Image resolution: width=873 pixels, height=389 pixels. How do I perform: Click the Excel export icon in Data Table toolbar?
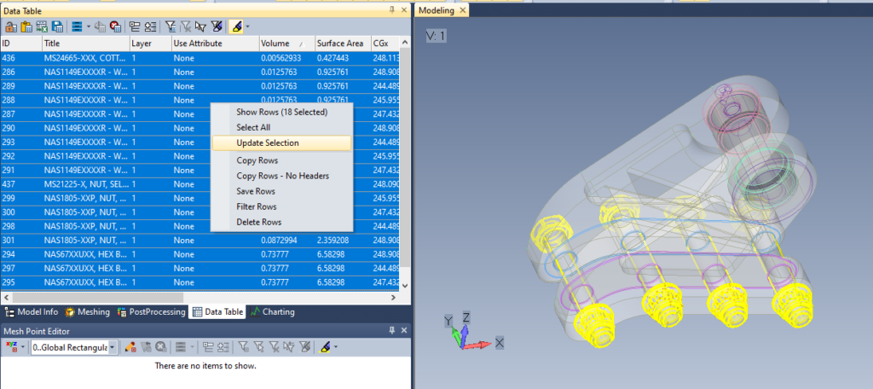pyautogui.click(x=42, y=26)
